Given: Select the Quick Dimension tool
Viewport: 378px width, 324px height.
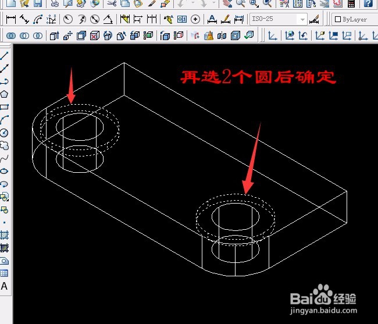Looking at the screenshot, I should click(x=125, y=19).
